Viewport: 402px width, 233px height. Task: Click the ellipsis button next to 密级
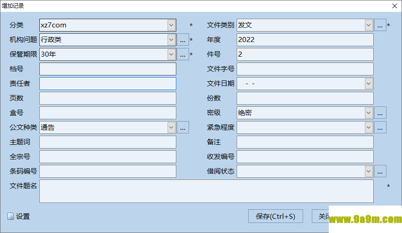(x=380, y=113)
